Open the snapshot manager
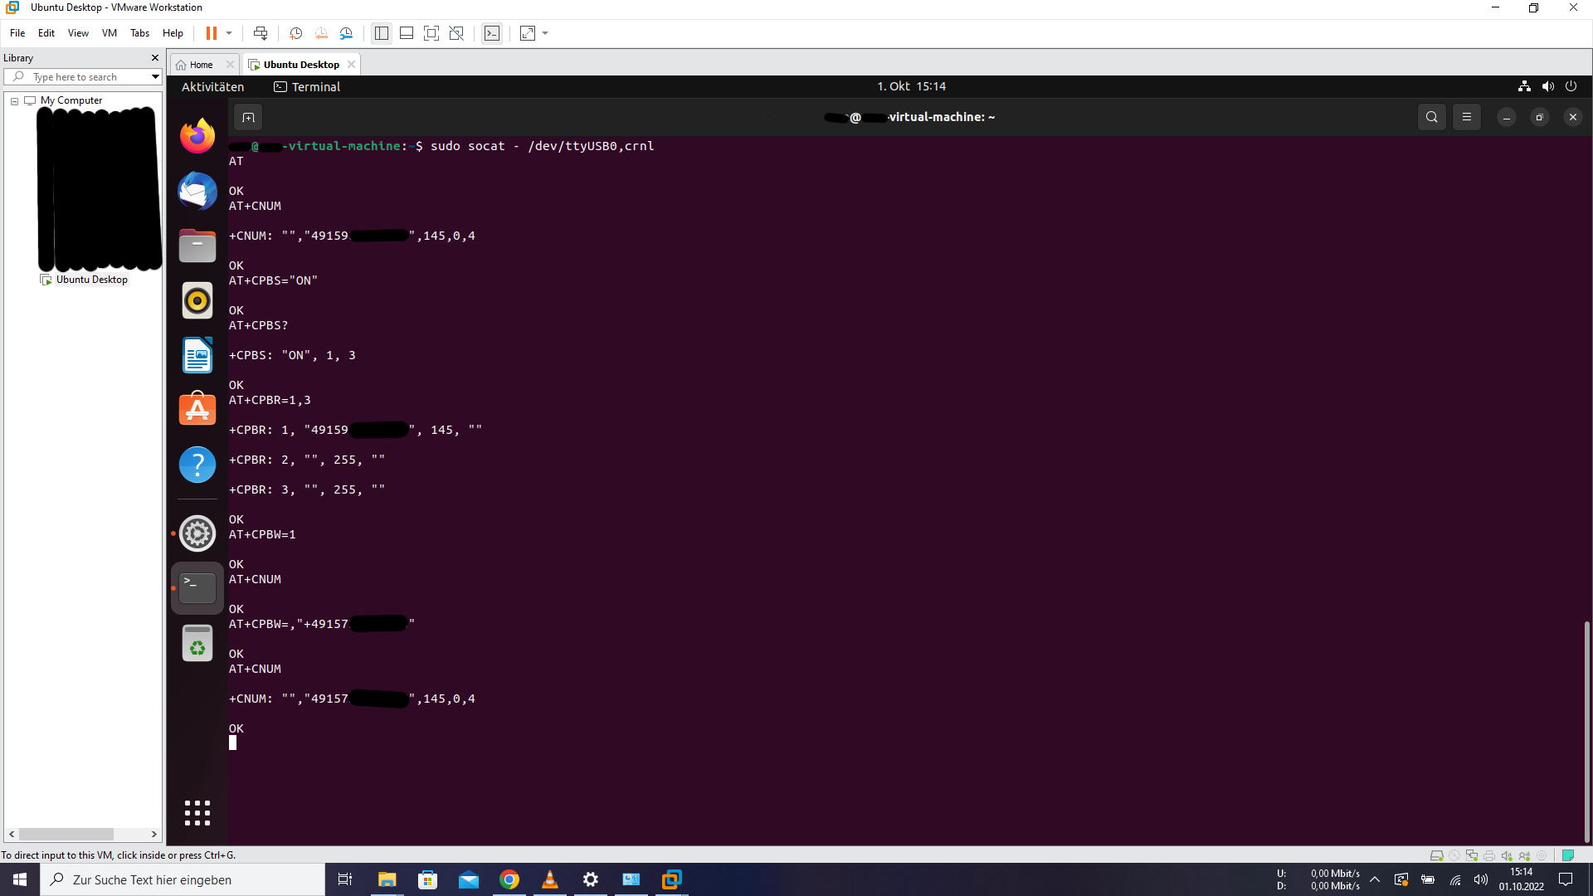Image resolution: width=1593 pixels, height=896 pixels. [346, 33]
